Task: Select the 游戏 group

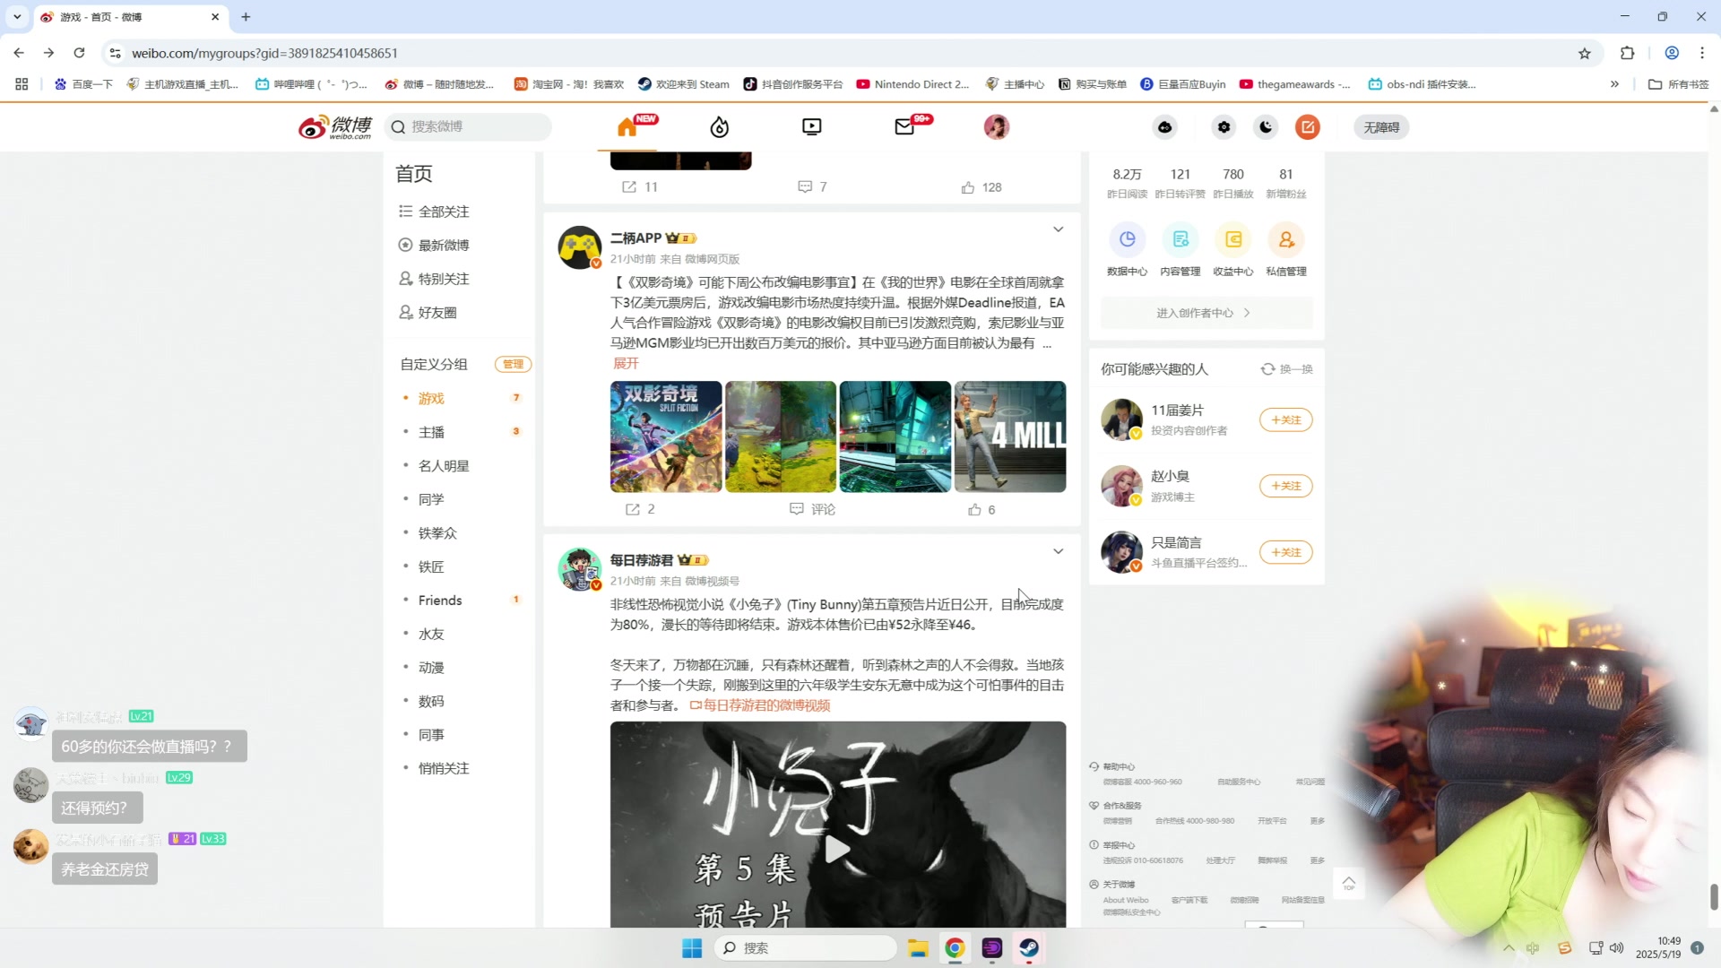Action: point(431,398)
